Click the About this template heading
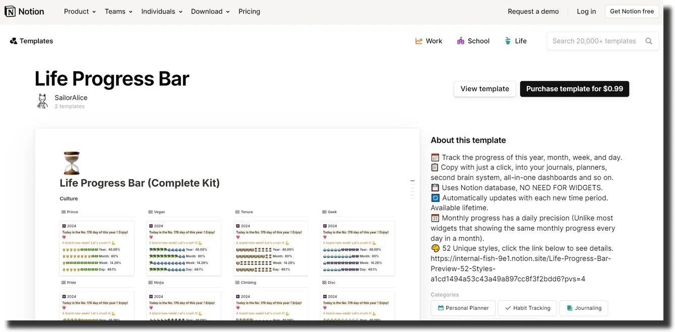The width and height of the screenshot is (675, 332). (468, 140)
